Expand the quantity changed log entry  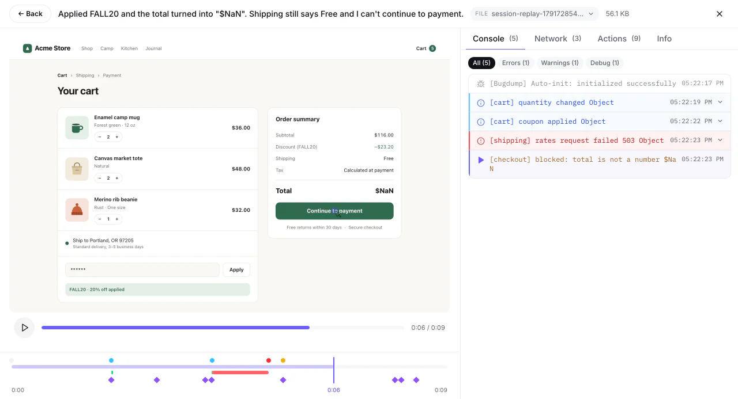(x=720, y=102)
